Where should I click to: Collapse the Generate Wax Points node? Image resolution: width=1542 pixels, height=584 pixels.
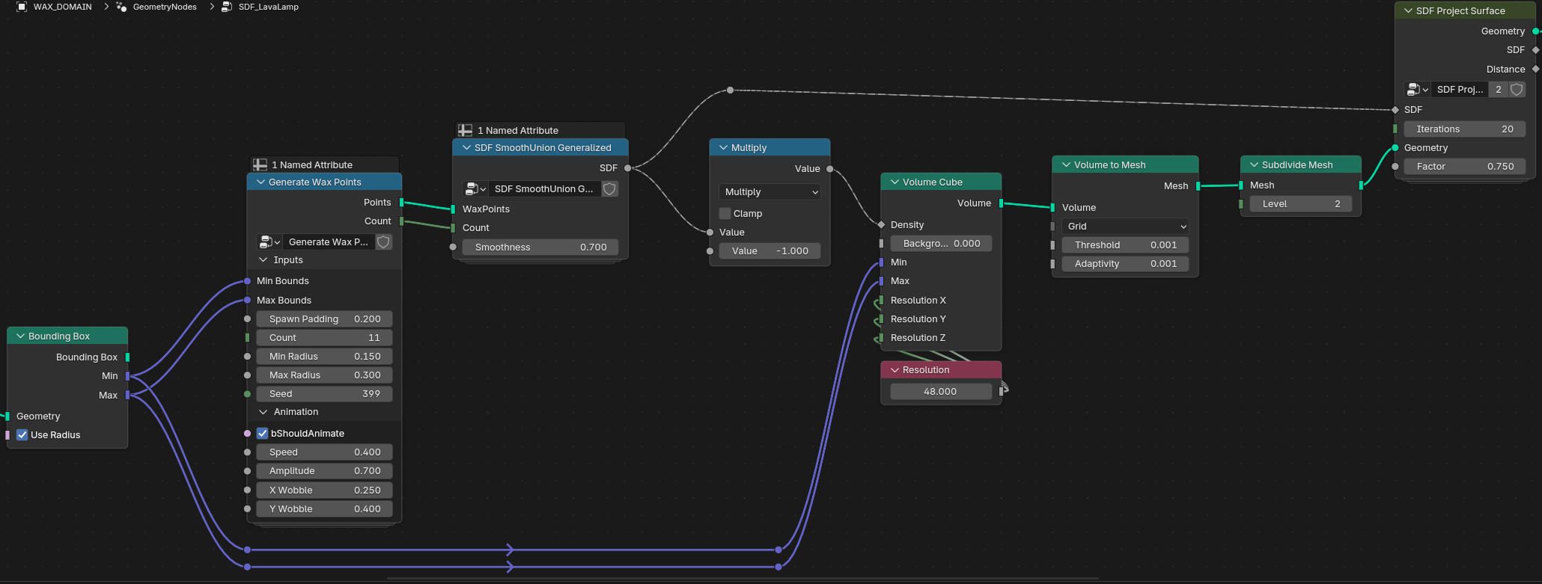tap(261, 182)
